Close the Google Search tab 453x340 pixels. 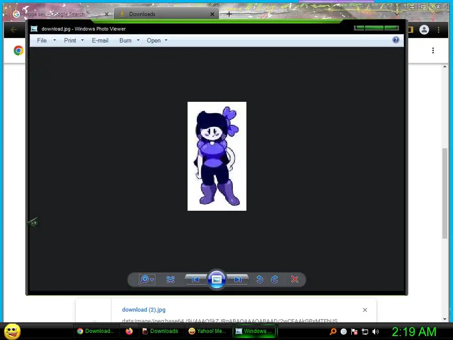tap(106, 14)
